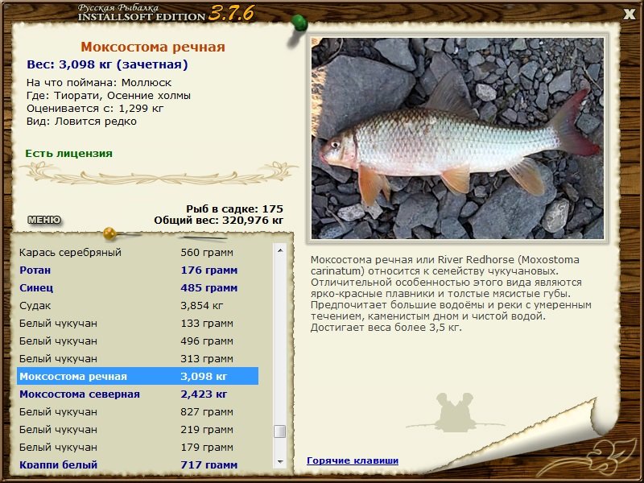Click the scrollbar up arrow in fish list

click(x=280, y=250)
